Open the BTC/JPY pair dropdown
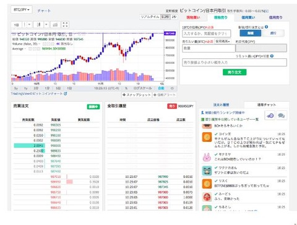 tap(22, 10)
